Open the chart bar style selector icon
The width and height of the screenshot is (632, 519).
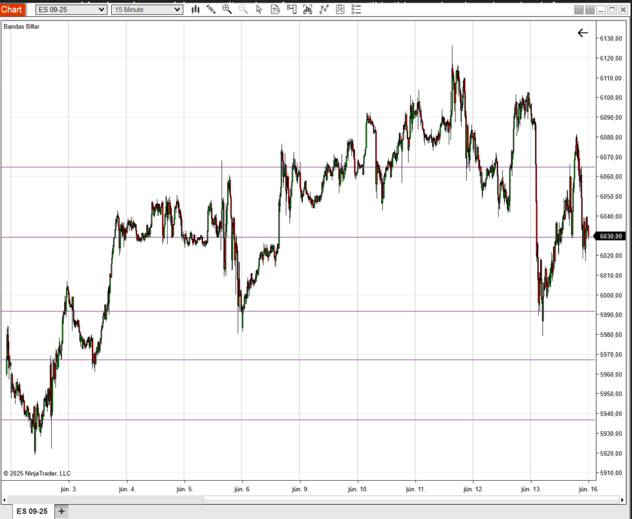tap(196, 9)
